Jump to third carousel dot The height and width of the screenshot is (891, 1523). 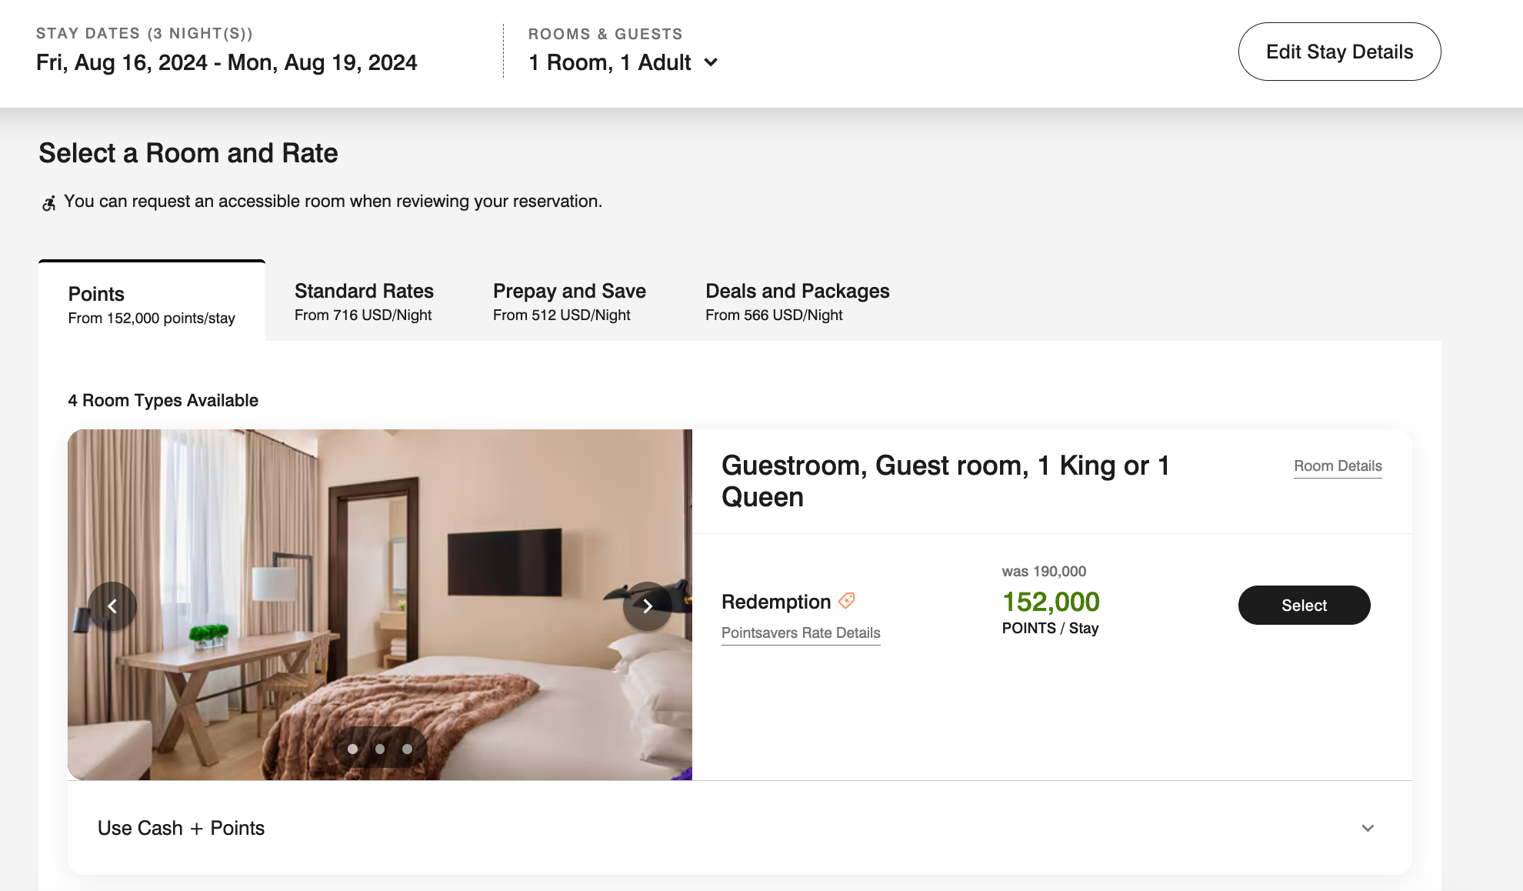[407, 749]
